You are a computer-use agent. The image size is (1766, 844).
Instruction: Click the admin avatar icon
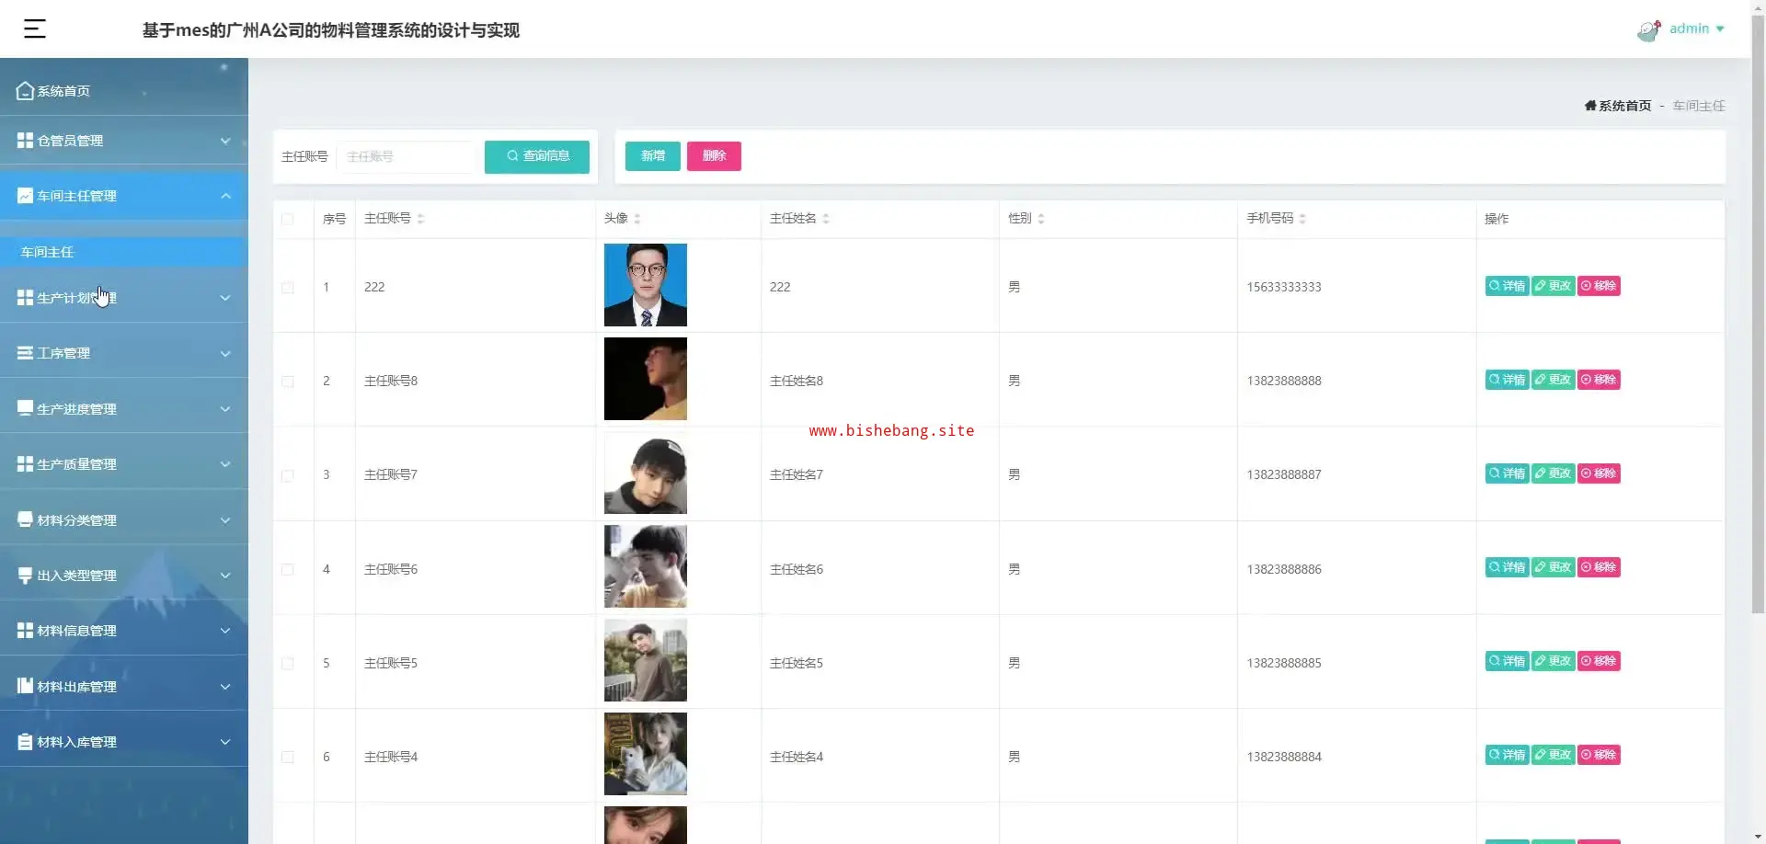[x=1648, y=30]
